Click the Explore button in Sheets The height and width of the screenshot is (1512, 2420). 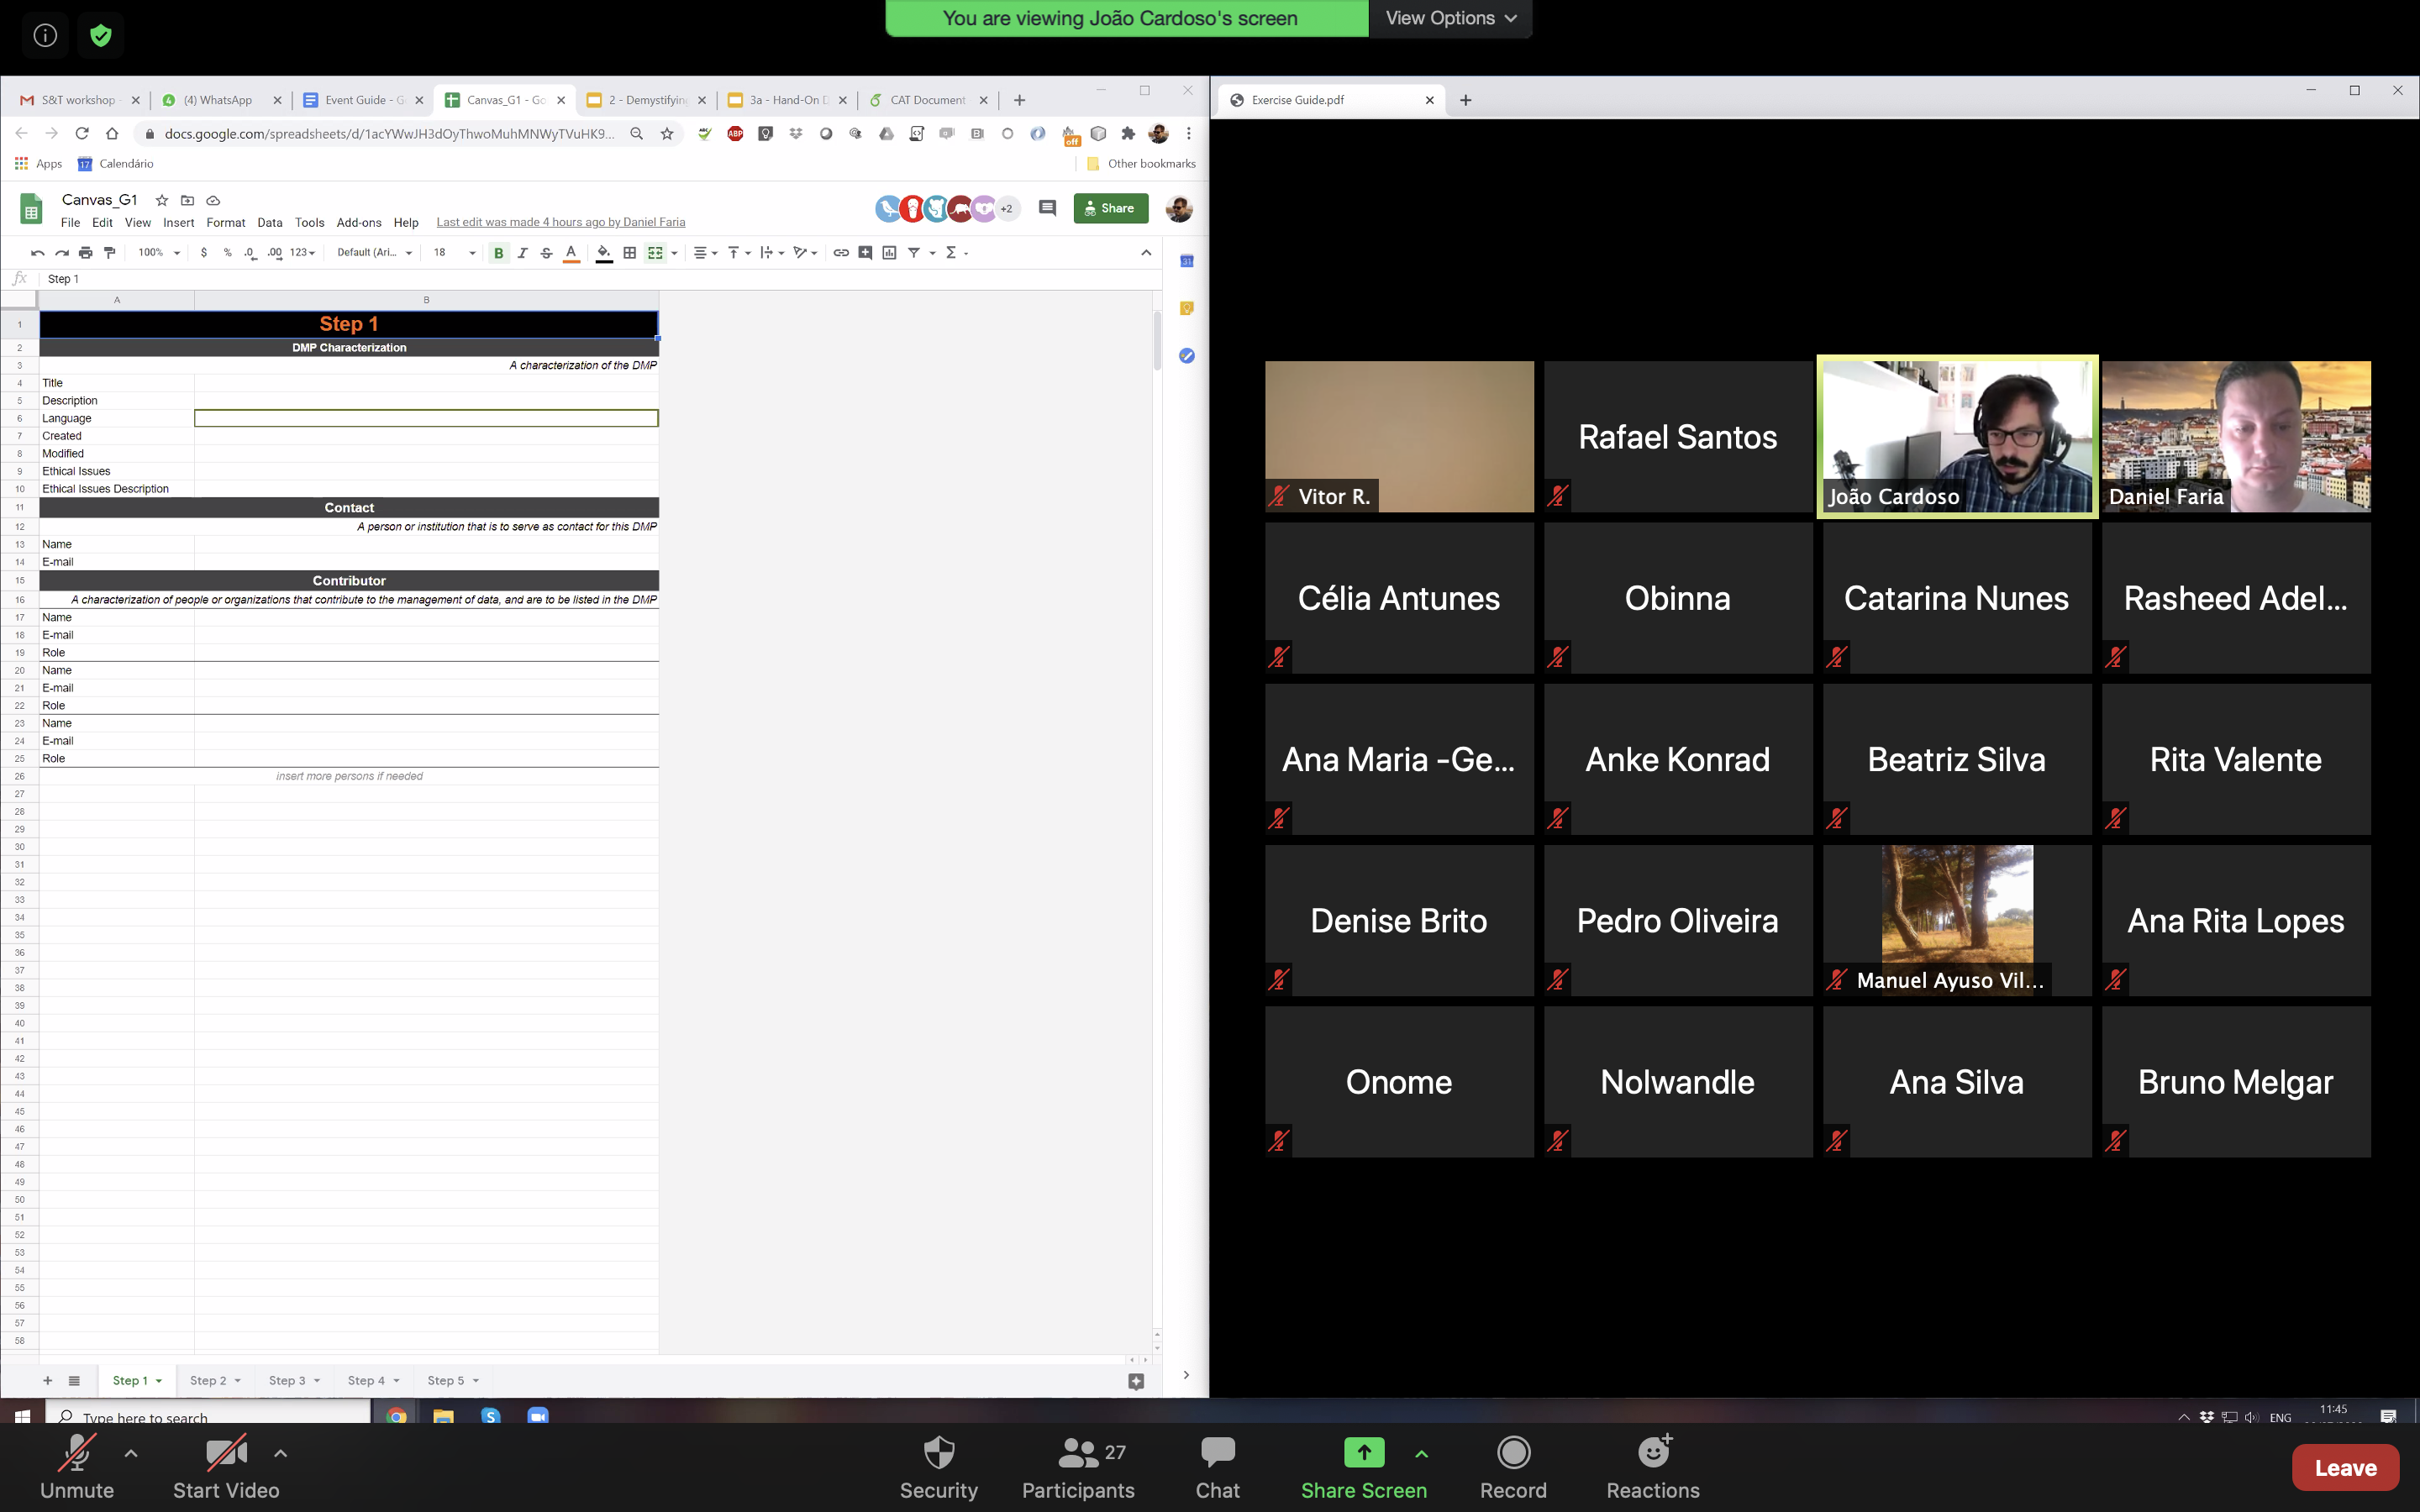pyautogui.click(x=1136, y=1381)
